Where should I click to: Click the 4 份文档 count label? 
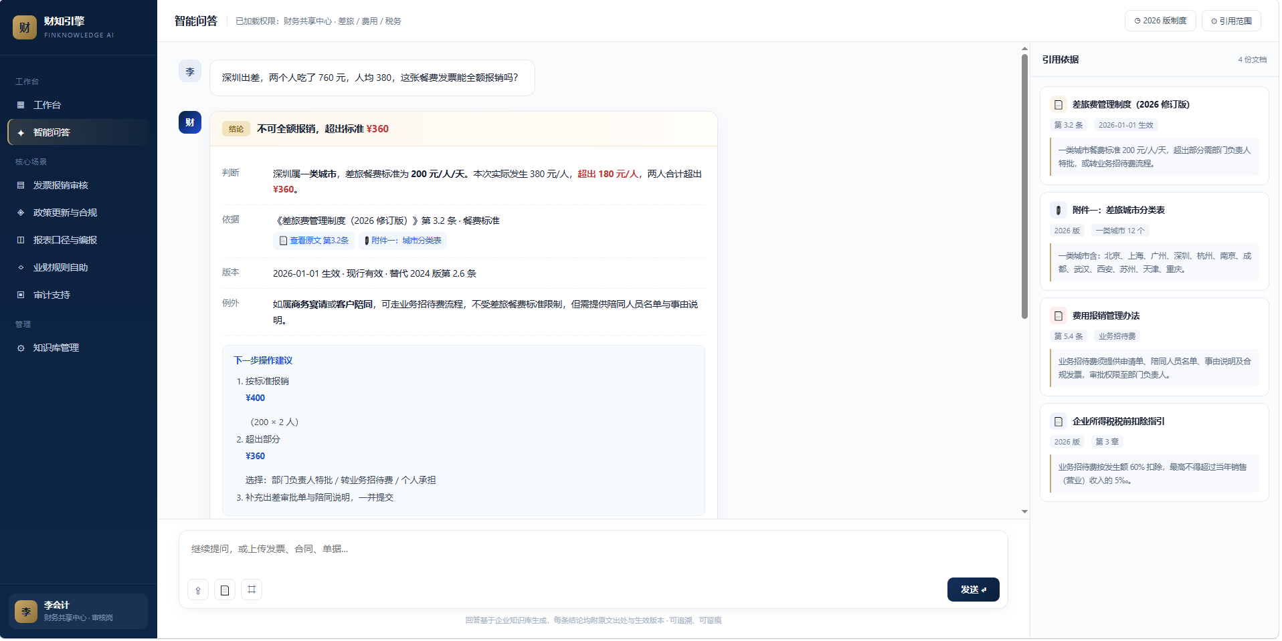1252,59
